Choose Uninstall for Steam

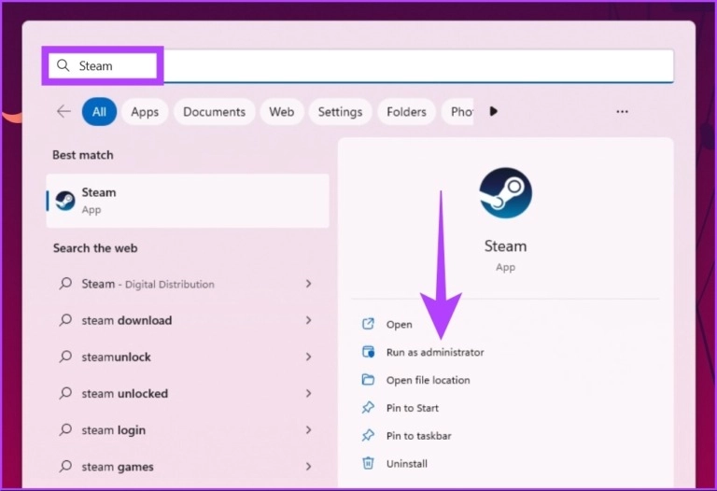coord(407,464)
